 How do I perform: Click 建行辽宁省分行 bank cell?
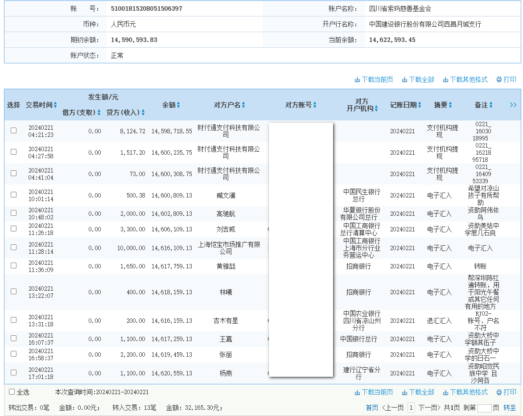tap(362, 373)
